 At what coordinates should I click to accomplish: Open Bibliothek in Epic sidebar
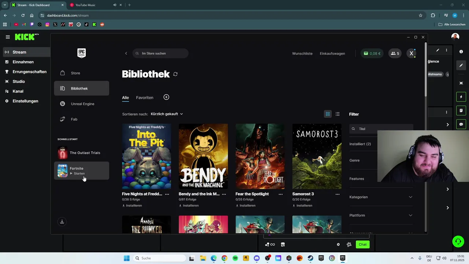(x=81, y=88)
